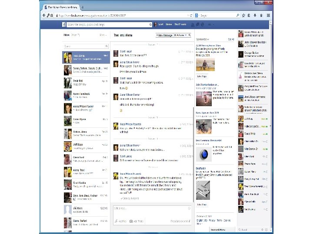Click the site identity lock icon in address bar
Screen dimensions: 313x234
(57, 15)
